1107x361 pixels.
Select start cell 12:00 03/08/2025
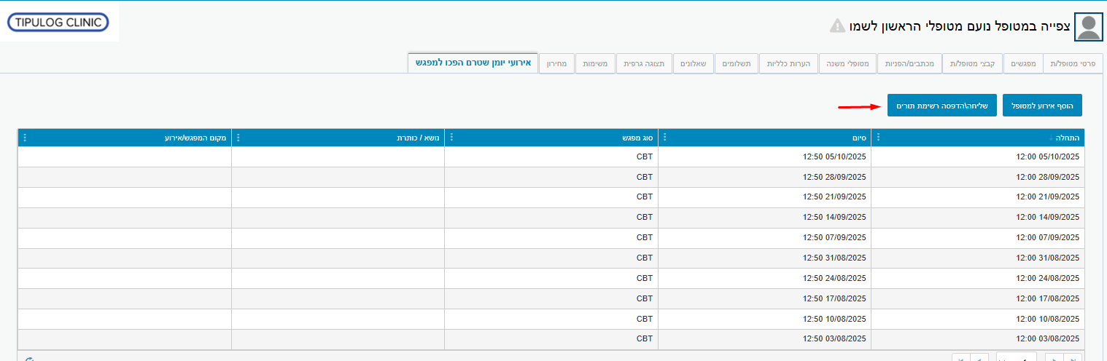point(977,339)
